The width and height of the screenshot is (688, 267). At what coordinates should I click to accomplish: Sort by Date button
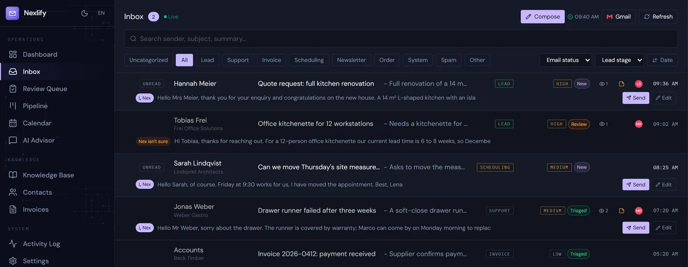point(662,60)
